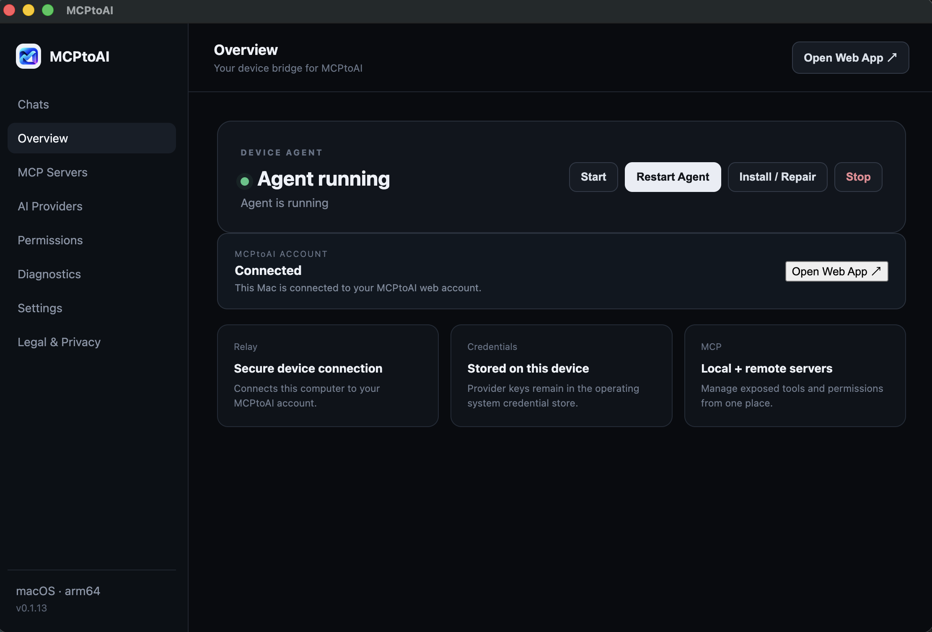
Task: Go to MCP Servers
Action: pos(91,172)
